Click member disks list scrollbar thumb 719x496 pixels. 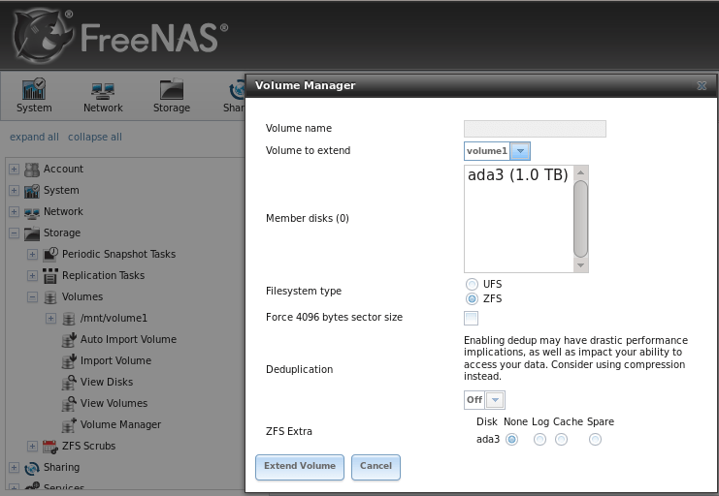point(580,219)
